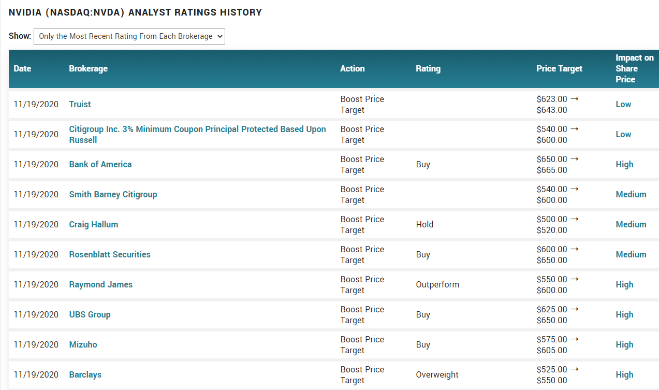
Task: Open the UBS Group brokerage link
Action: (x=90, y=314)
